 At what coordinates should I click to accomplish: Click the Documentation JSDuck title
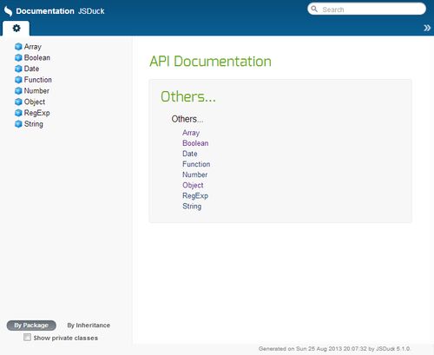60,11
